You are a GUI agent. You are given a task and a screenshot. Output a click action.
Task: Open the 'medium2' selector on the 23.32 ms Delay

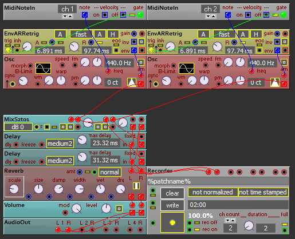tap(60, 144)
